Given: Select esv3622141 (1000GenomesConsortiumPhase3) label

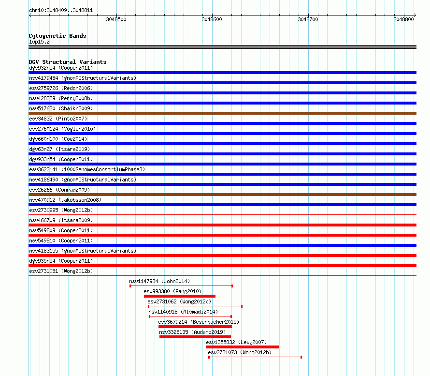Looking at the screenshot, I should point(87,169).
